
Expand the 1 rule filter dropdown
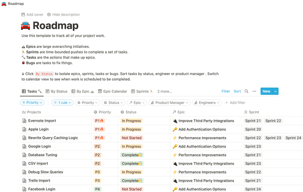click(x=63, y=103)
